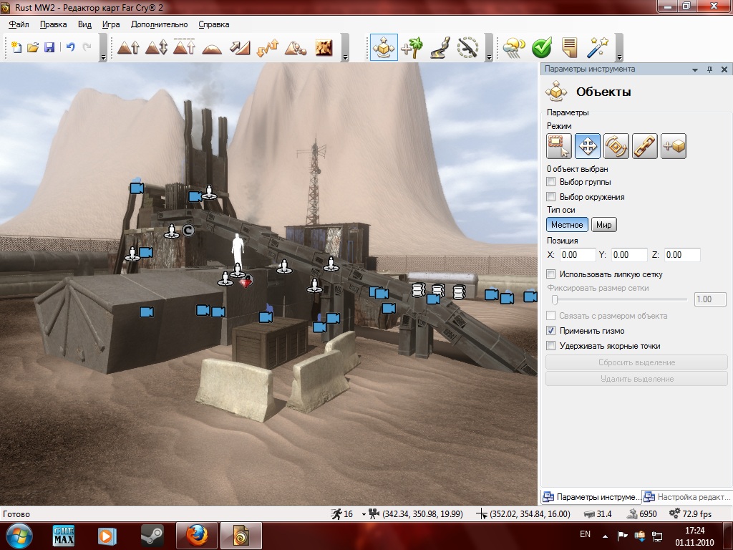
Task: Tick "Использовать липкую сетку" checkbox
Action: coord(551,274)
